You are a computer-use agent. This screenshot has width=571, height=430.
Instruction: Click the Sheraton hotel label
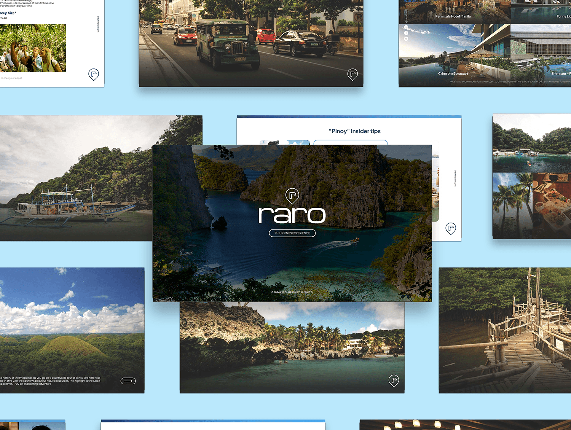(x=561, y=73)
